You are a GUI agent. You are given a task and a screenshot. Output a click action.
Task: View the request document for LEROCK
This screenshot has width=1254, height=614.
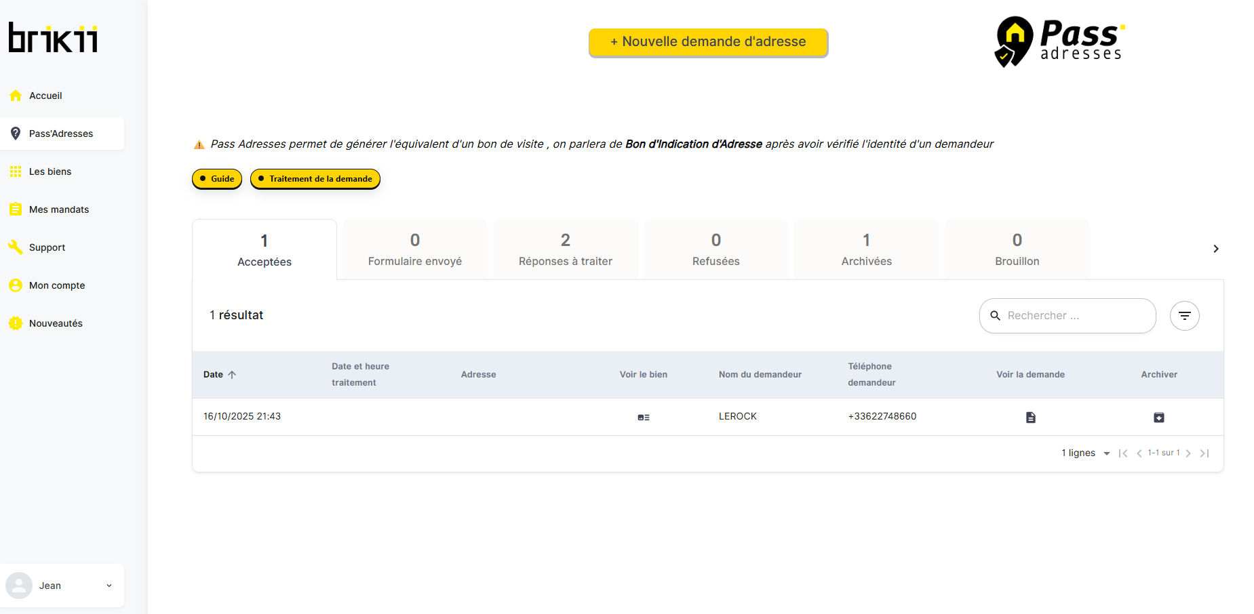1030,417
